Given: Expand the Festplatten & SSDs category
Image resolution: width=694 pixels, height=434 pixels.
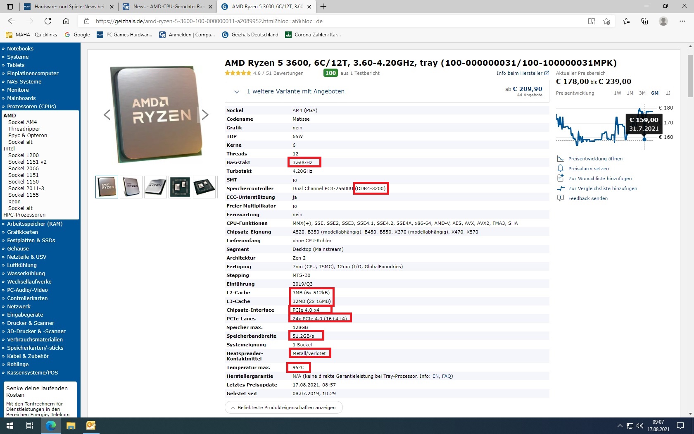Looking at the screenshot, I should [x=31, y=240].
